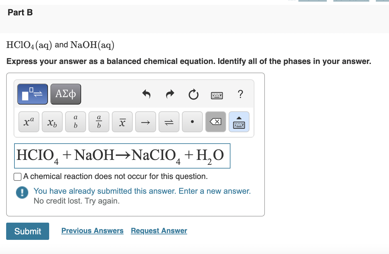The height and width of the screenshot is (254, 389).
Task: Insert an equilibrium double arrow
Action: [x=169, y=122]
